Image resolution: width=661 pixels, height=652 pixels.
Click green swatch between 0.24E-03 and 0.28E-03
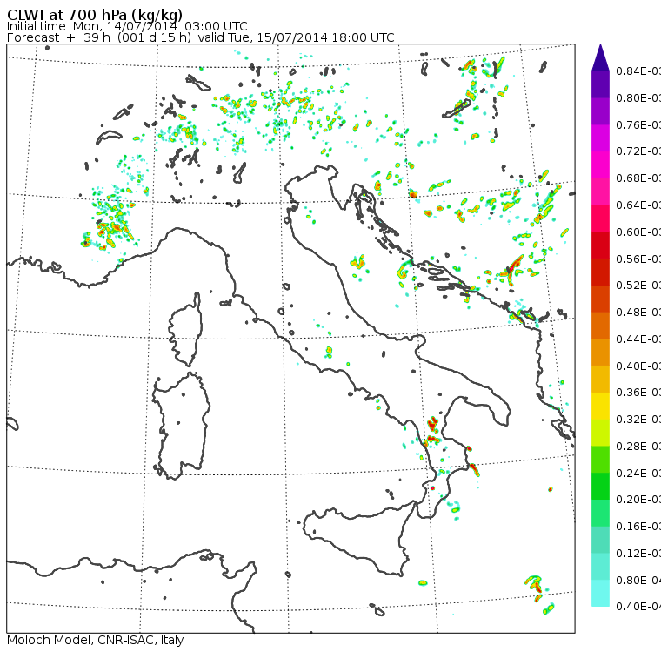tap(600, 459)
